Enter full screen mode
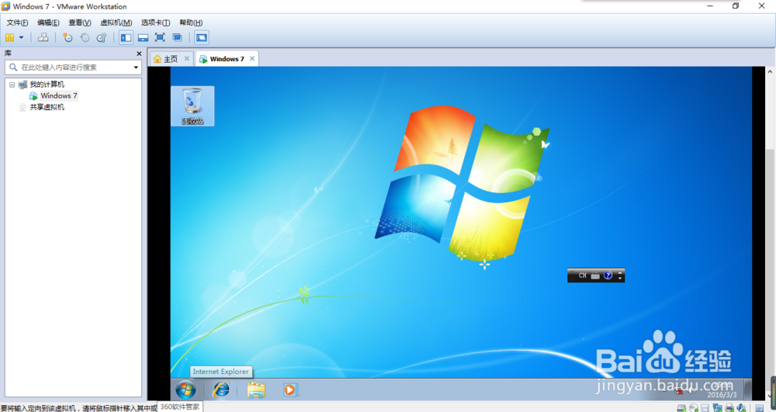The image size is (776, 412). point(160,37)
